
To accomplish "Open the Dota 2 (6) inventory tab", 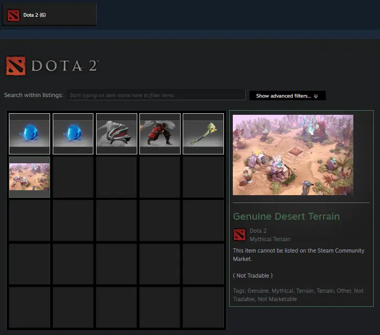I will coord(49,15).
